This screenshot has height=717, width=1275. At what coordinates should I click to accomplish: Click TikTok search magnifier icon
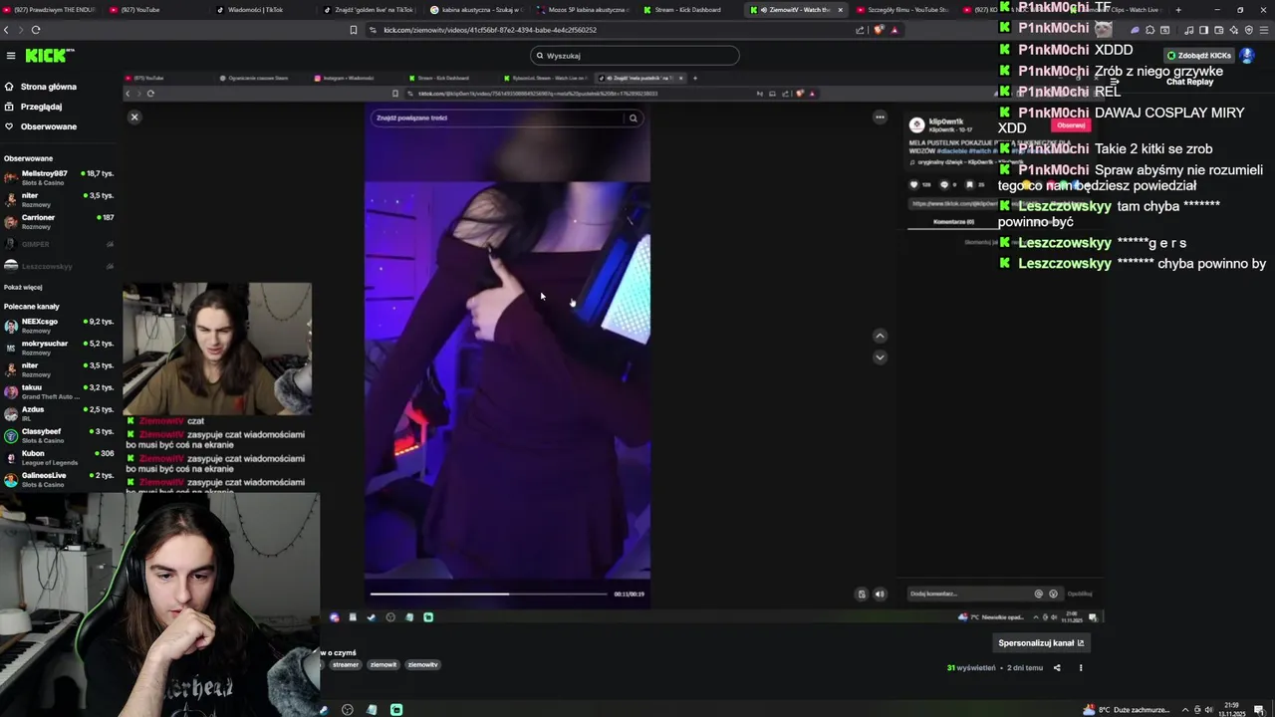click(x=633, y=118)
